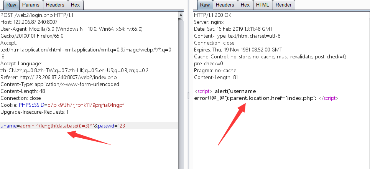
Task: Click the PHPSESSID cookie value
Action: coord(86,105)
